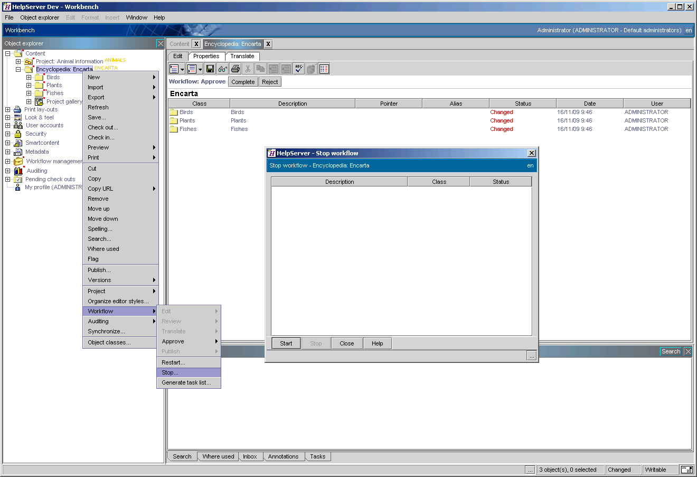Click the Changed status cell for Plants
The image size is (697, 477).
coord(501,120)
